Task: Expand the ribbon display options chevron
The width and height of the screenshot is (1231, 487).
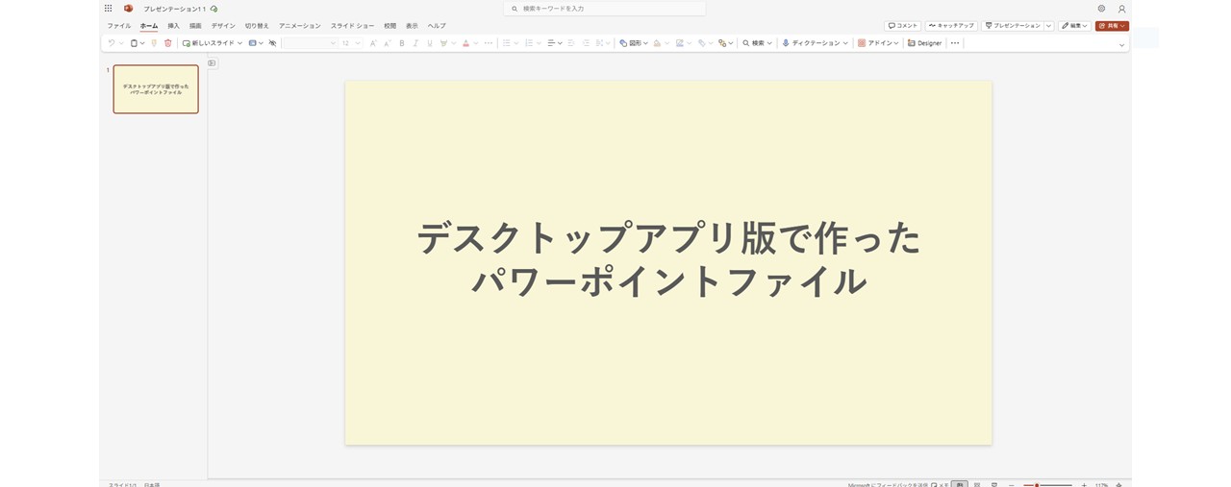Action: [x=1121, y=45]
